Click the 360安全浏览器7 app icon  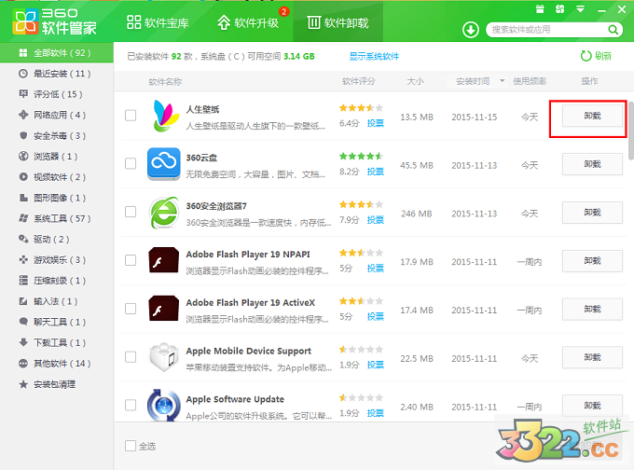click(x=164, y=212)
